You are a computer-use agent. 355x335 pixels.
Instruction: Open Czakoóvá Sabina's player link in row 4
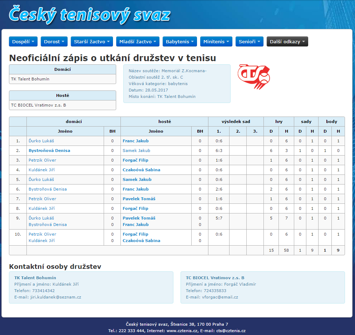[x=141, y=170]
